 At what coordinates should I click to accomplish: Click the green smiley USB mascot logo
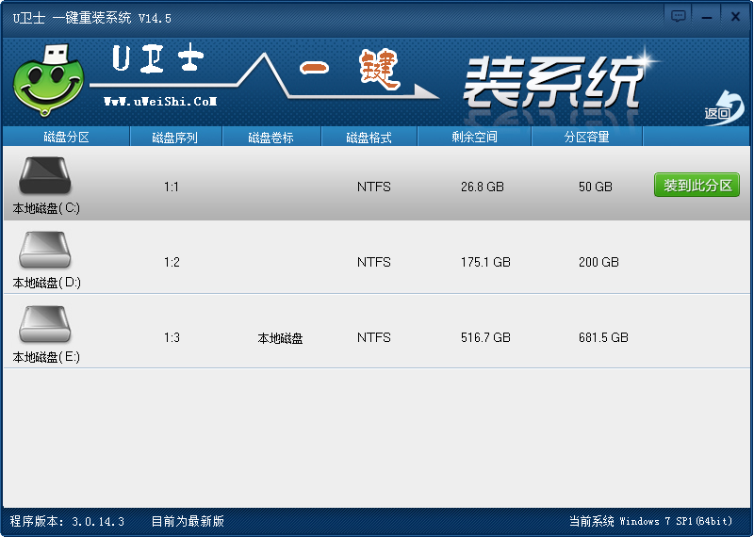(x=47, y=80)
